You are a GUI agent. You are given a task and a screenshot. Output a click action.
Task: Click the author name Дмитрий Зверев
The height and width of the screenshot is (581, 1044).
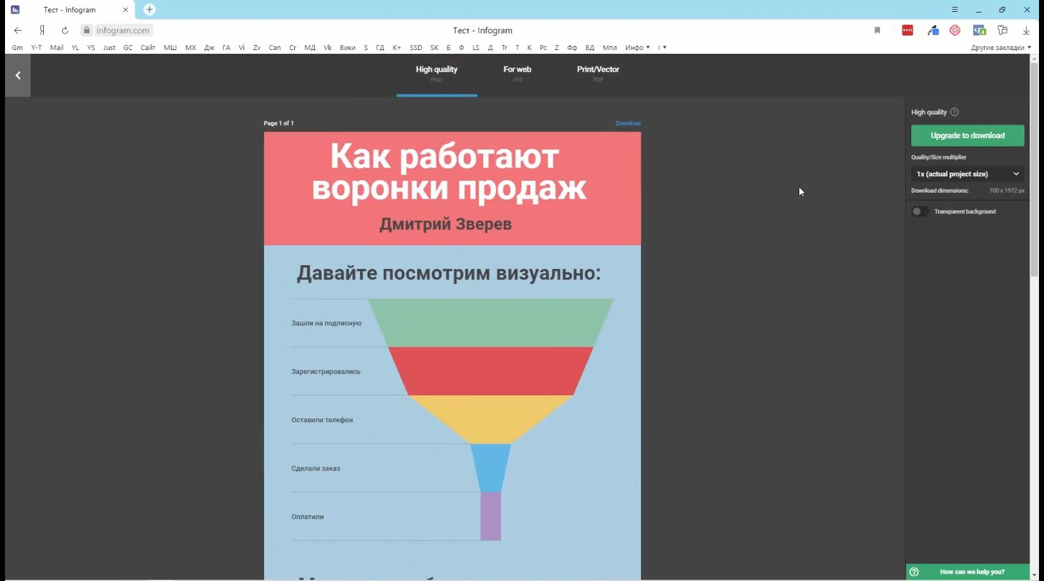click(446, 224)
